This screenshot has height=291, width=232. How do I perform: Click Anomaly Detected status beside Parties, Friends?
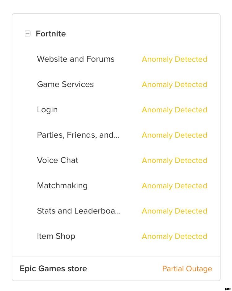coord(174,135)
